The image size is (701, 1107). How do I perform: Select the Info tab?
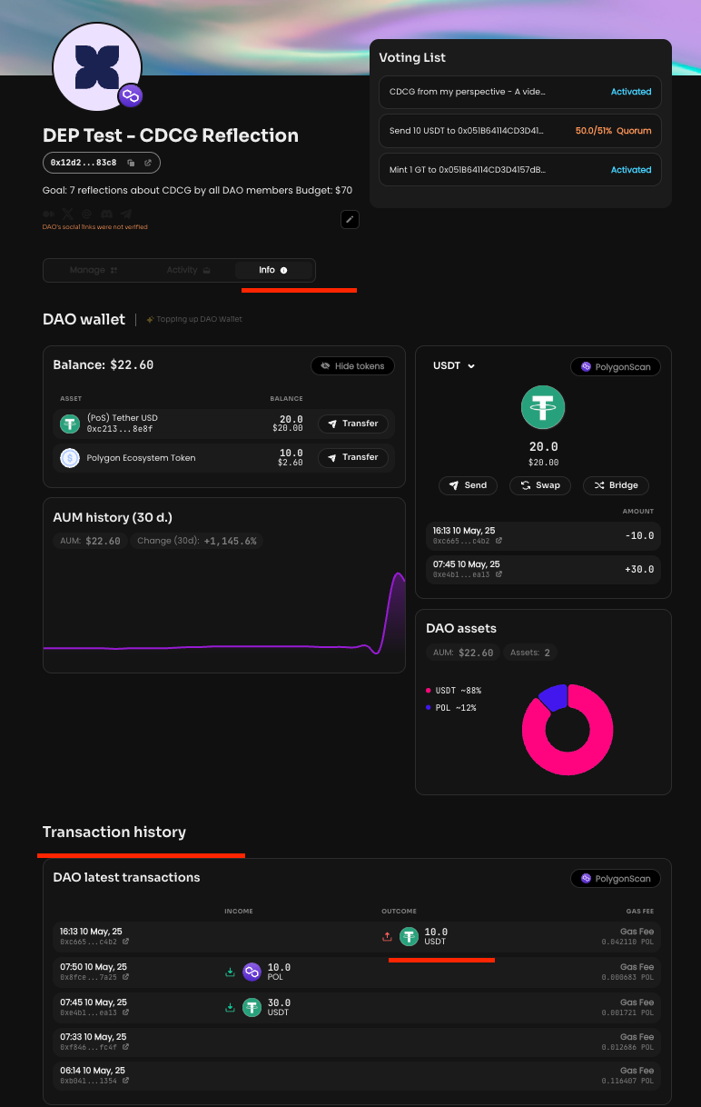[x=272, y=270]
